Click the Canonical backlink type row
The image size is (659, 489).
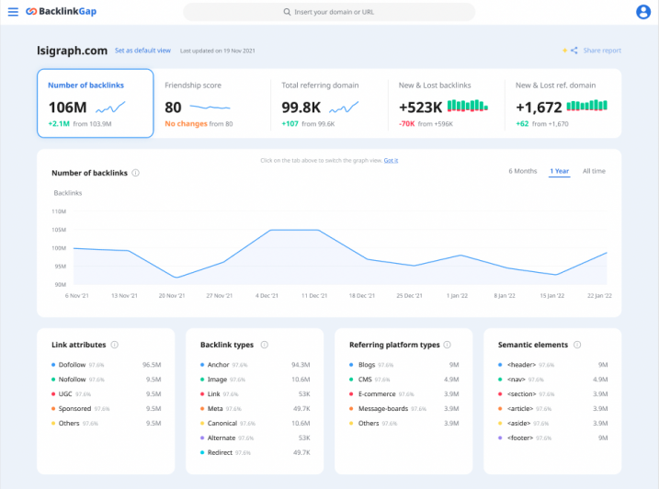tap(256, 424)
